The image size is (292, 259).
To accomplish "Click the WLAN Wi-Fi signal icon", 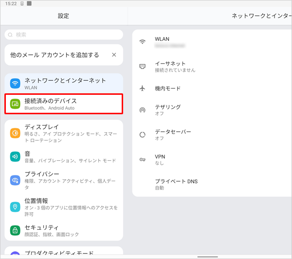I will click(143, 42).
